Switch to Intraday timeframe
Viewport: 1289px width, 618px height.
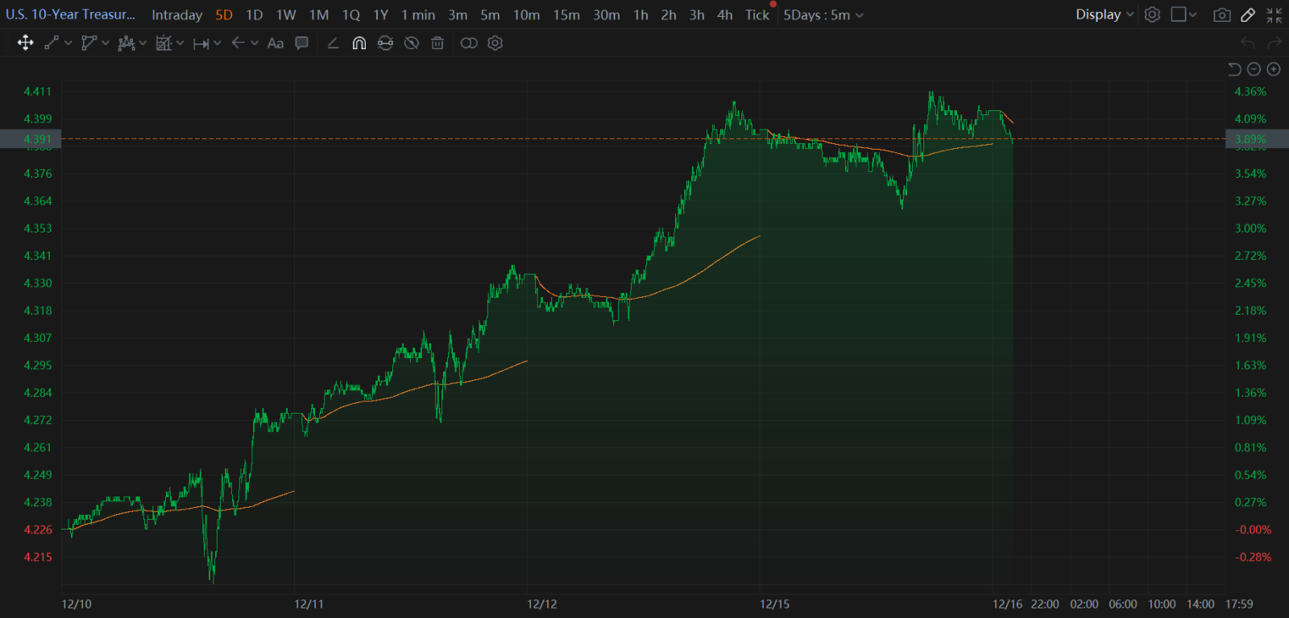(176, 14)
